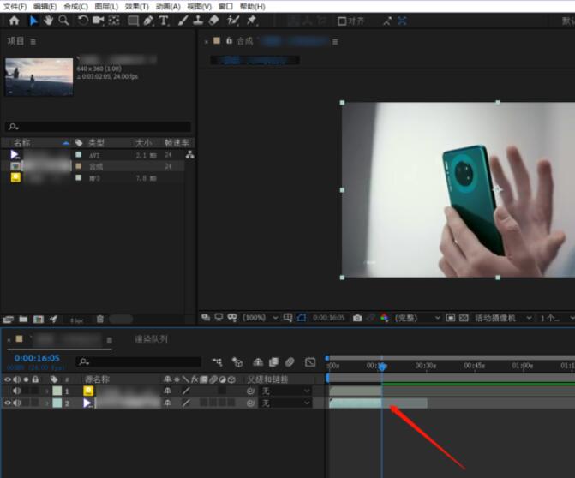Switch to the 渲染队列 tab
Viewport: 575px width, 478px height.
pyautogui.click(x=151, y=339)
